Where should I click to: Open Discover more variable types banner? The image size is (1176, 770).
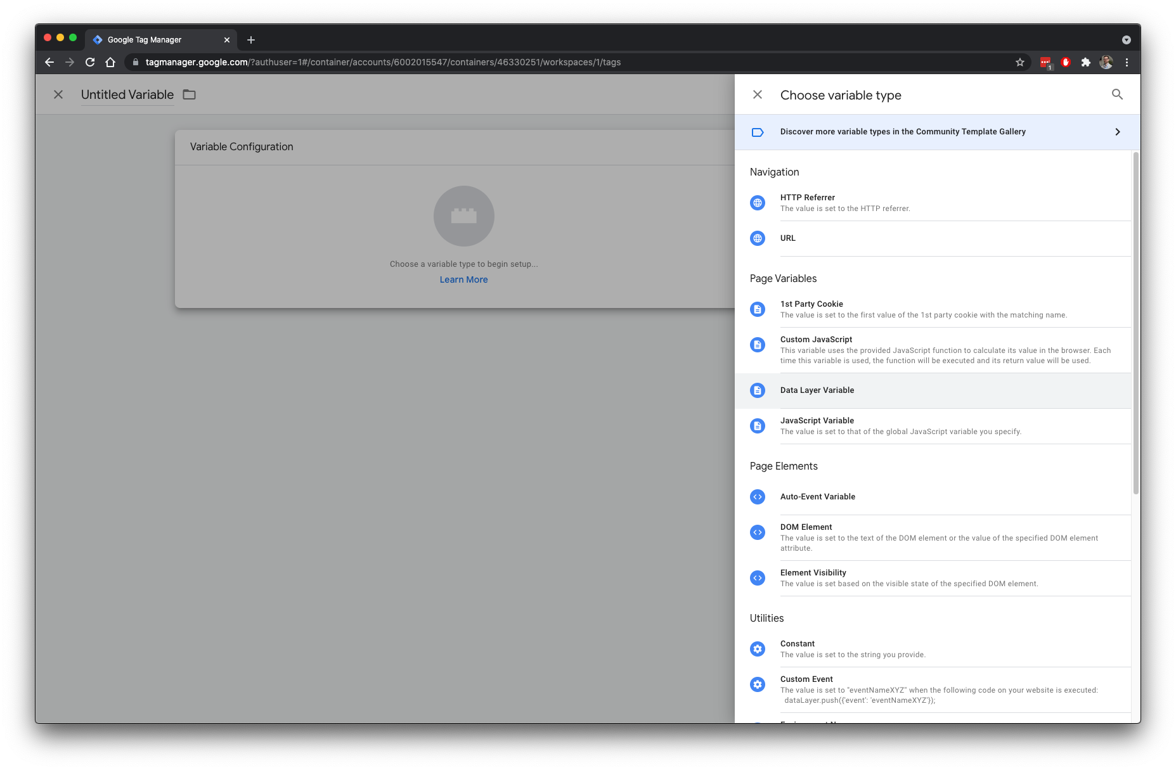click(x=937, y=132)
